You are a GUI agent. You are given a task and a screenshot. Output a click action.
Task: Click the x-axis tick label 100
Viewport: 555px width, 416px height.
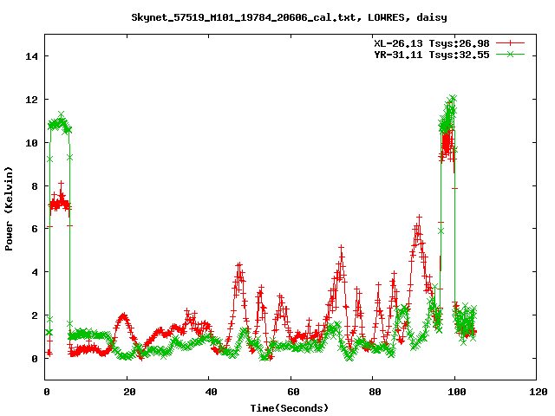click(457, 392)
